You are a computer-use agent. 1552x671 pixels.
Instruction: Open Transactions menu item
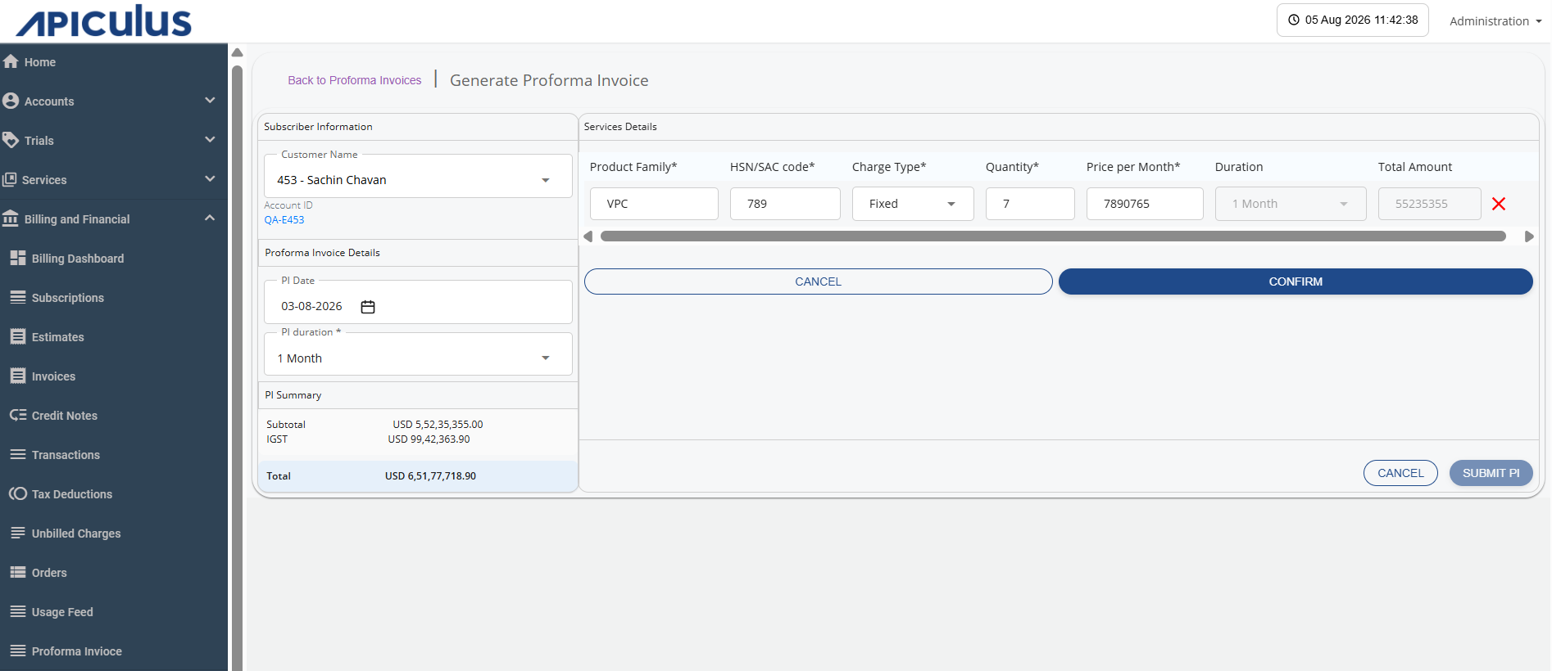66,455
